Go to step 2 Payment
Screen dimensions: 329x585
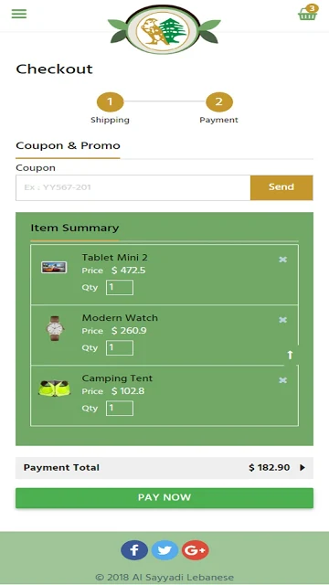(x=219, y=102)
